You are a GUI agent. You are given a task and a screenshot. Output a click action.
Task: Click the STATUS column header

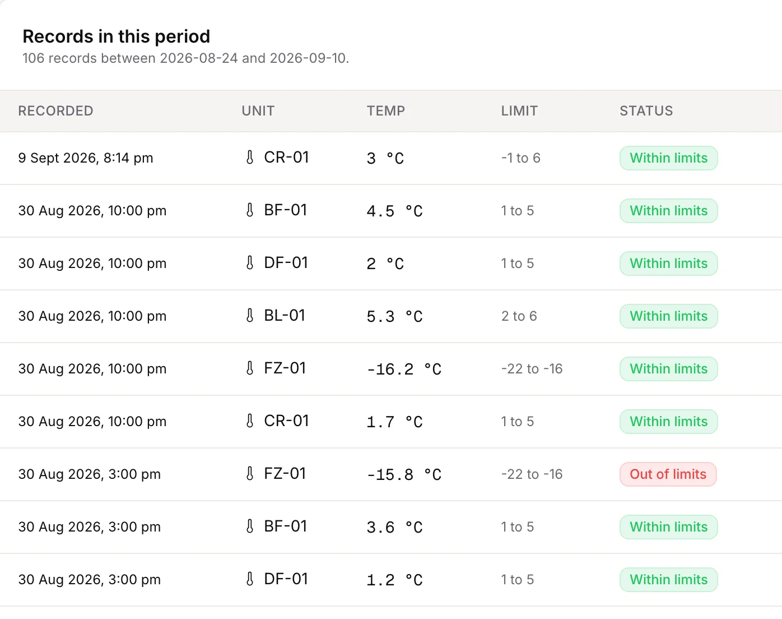tap(646, 111)
